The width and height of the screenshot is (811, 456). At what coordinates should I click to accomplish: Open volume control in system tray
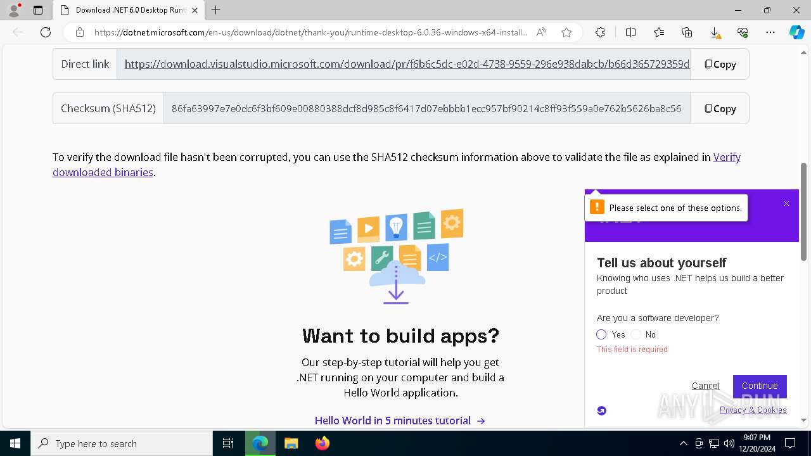729,443
